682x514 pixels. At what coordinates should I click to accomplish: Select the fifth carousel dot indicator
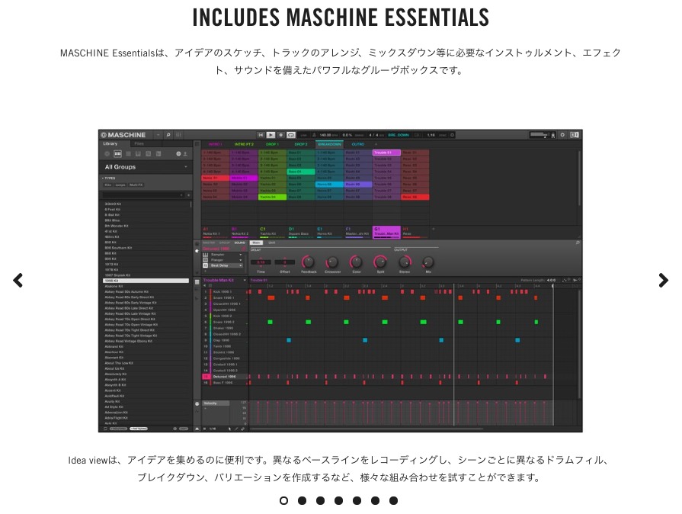tap(357, 500)
